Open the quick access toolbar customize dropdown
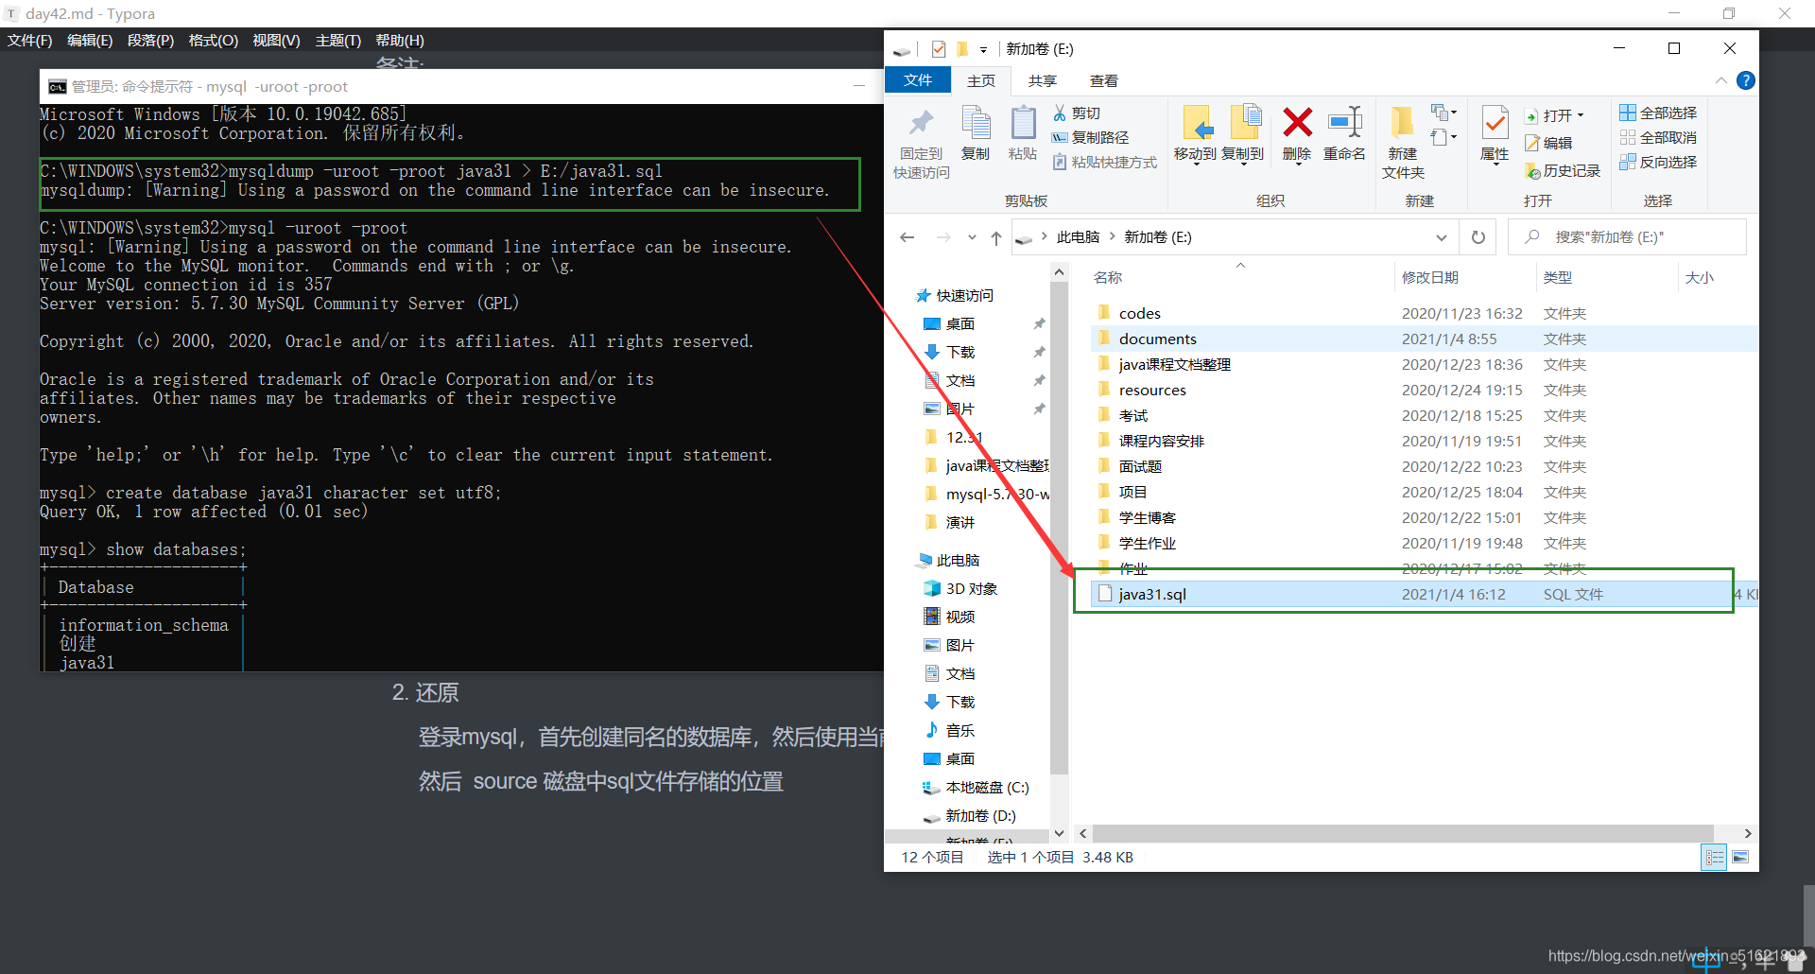 984,49
